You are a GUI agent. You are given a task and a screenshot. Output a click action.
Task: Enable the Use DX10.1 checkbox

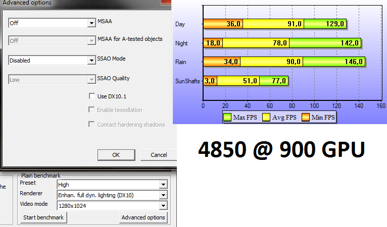(92, 96)
